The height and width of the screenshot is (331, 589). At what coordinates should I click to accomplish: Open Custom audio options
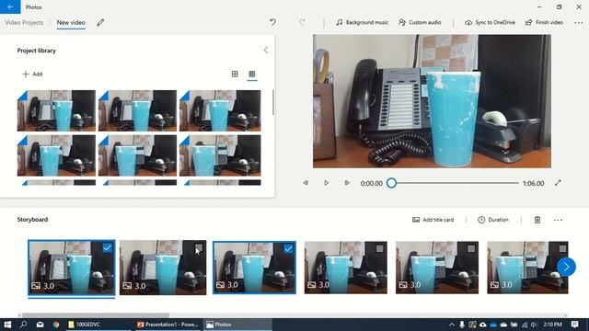420,22
